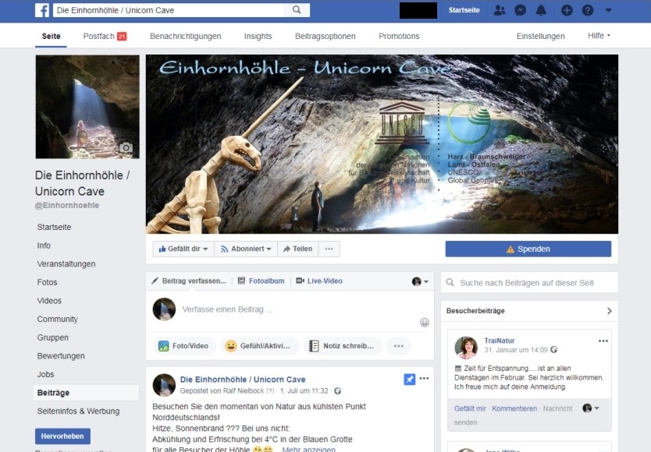This screenshot has width=651, height=452.
Task: Click the search magnifier button
Action: (297, 10)
